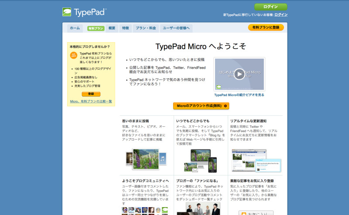Click the music note icon beside the flower photos
Viewport: 349px width, 215px height.
(163, 158)
